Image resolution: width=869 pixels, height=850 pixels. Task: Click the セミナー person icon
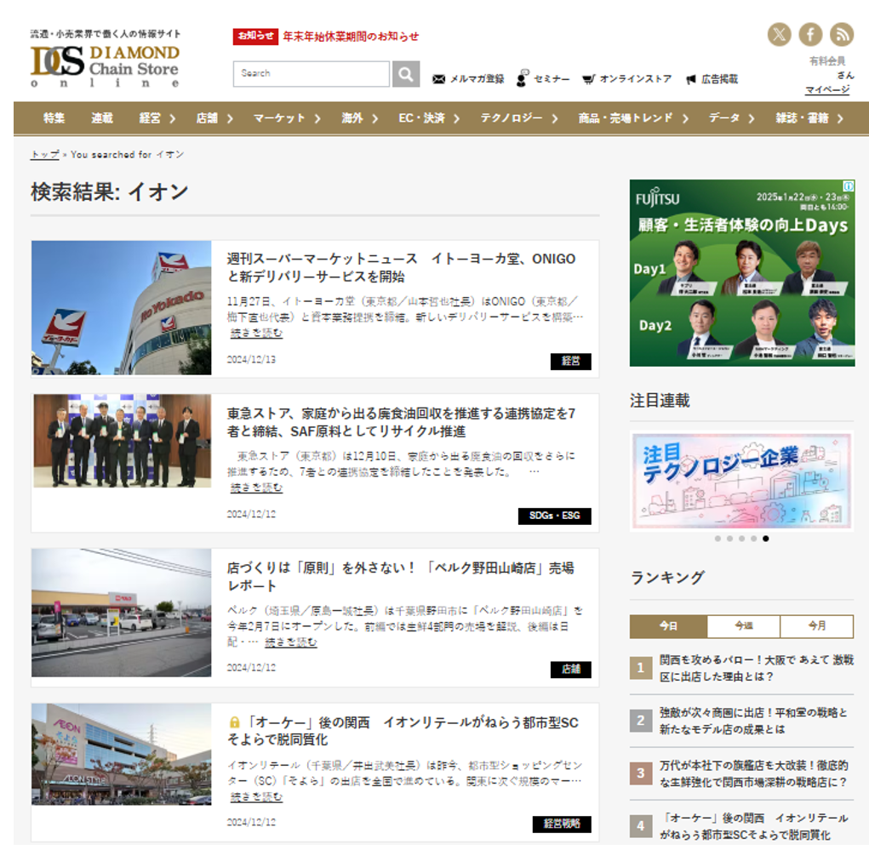pyautogui.click(x=522, y=78)
